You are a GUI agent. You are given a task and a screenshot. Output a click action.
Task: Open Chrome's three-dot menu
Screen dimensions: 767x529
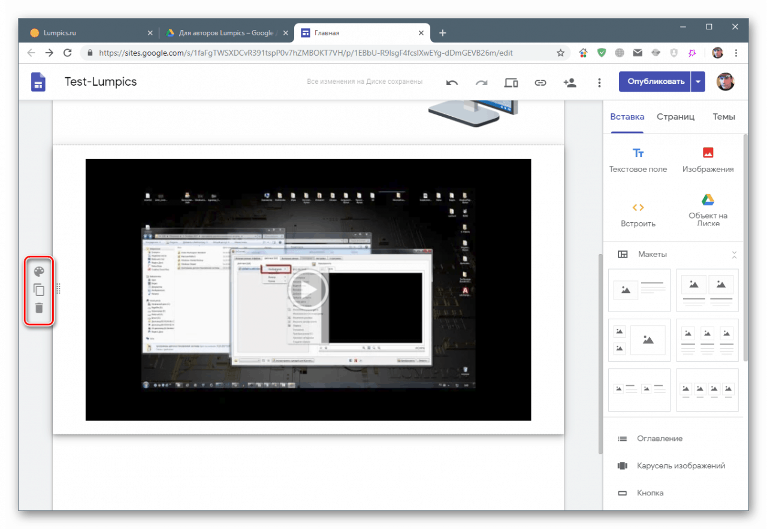pos(736,53)
